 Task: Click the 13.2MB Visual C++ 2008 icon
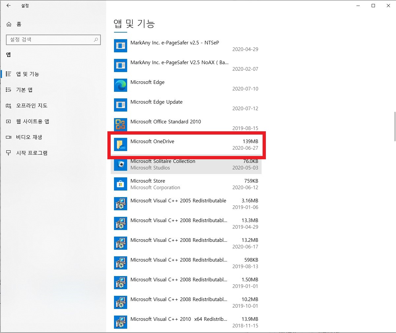click(121, 243)
